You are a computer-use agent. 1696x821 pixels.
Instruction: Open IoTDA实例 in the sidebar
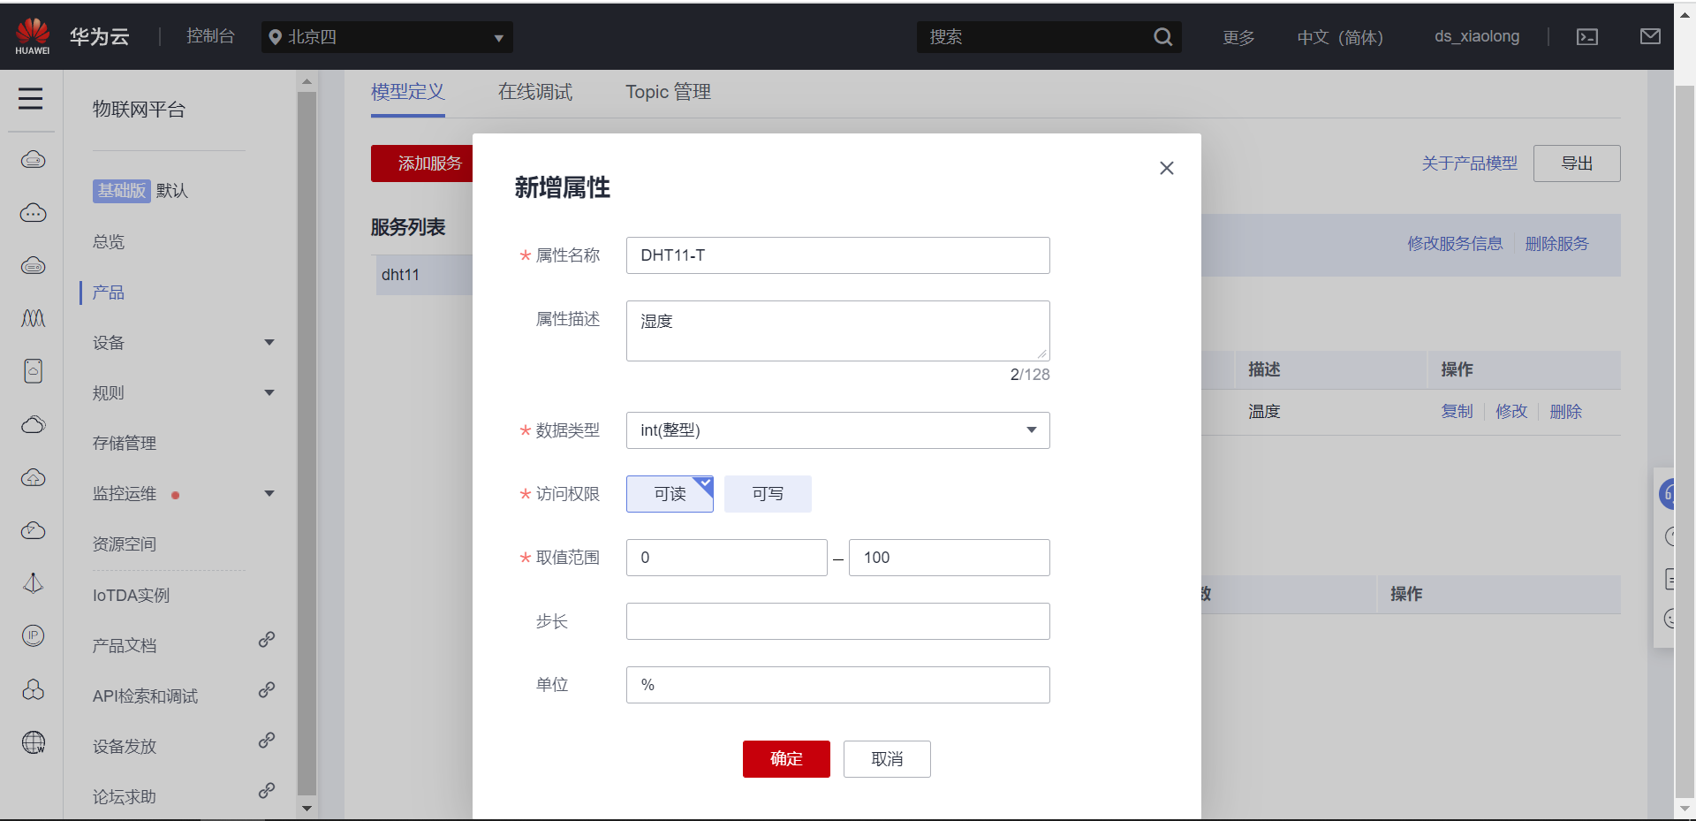(131, 596)
